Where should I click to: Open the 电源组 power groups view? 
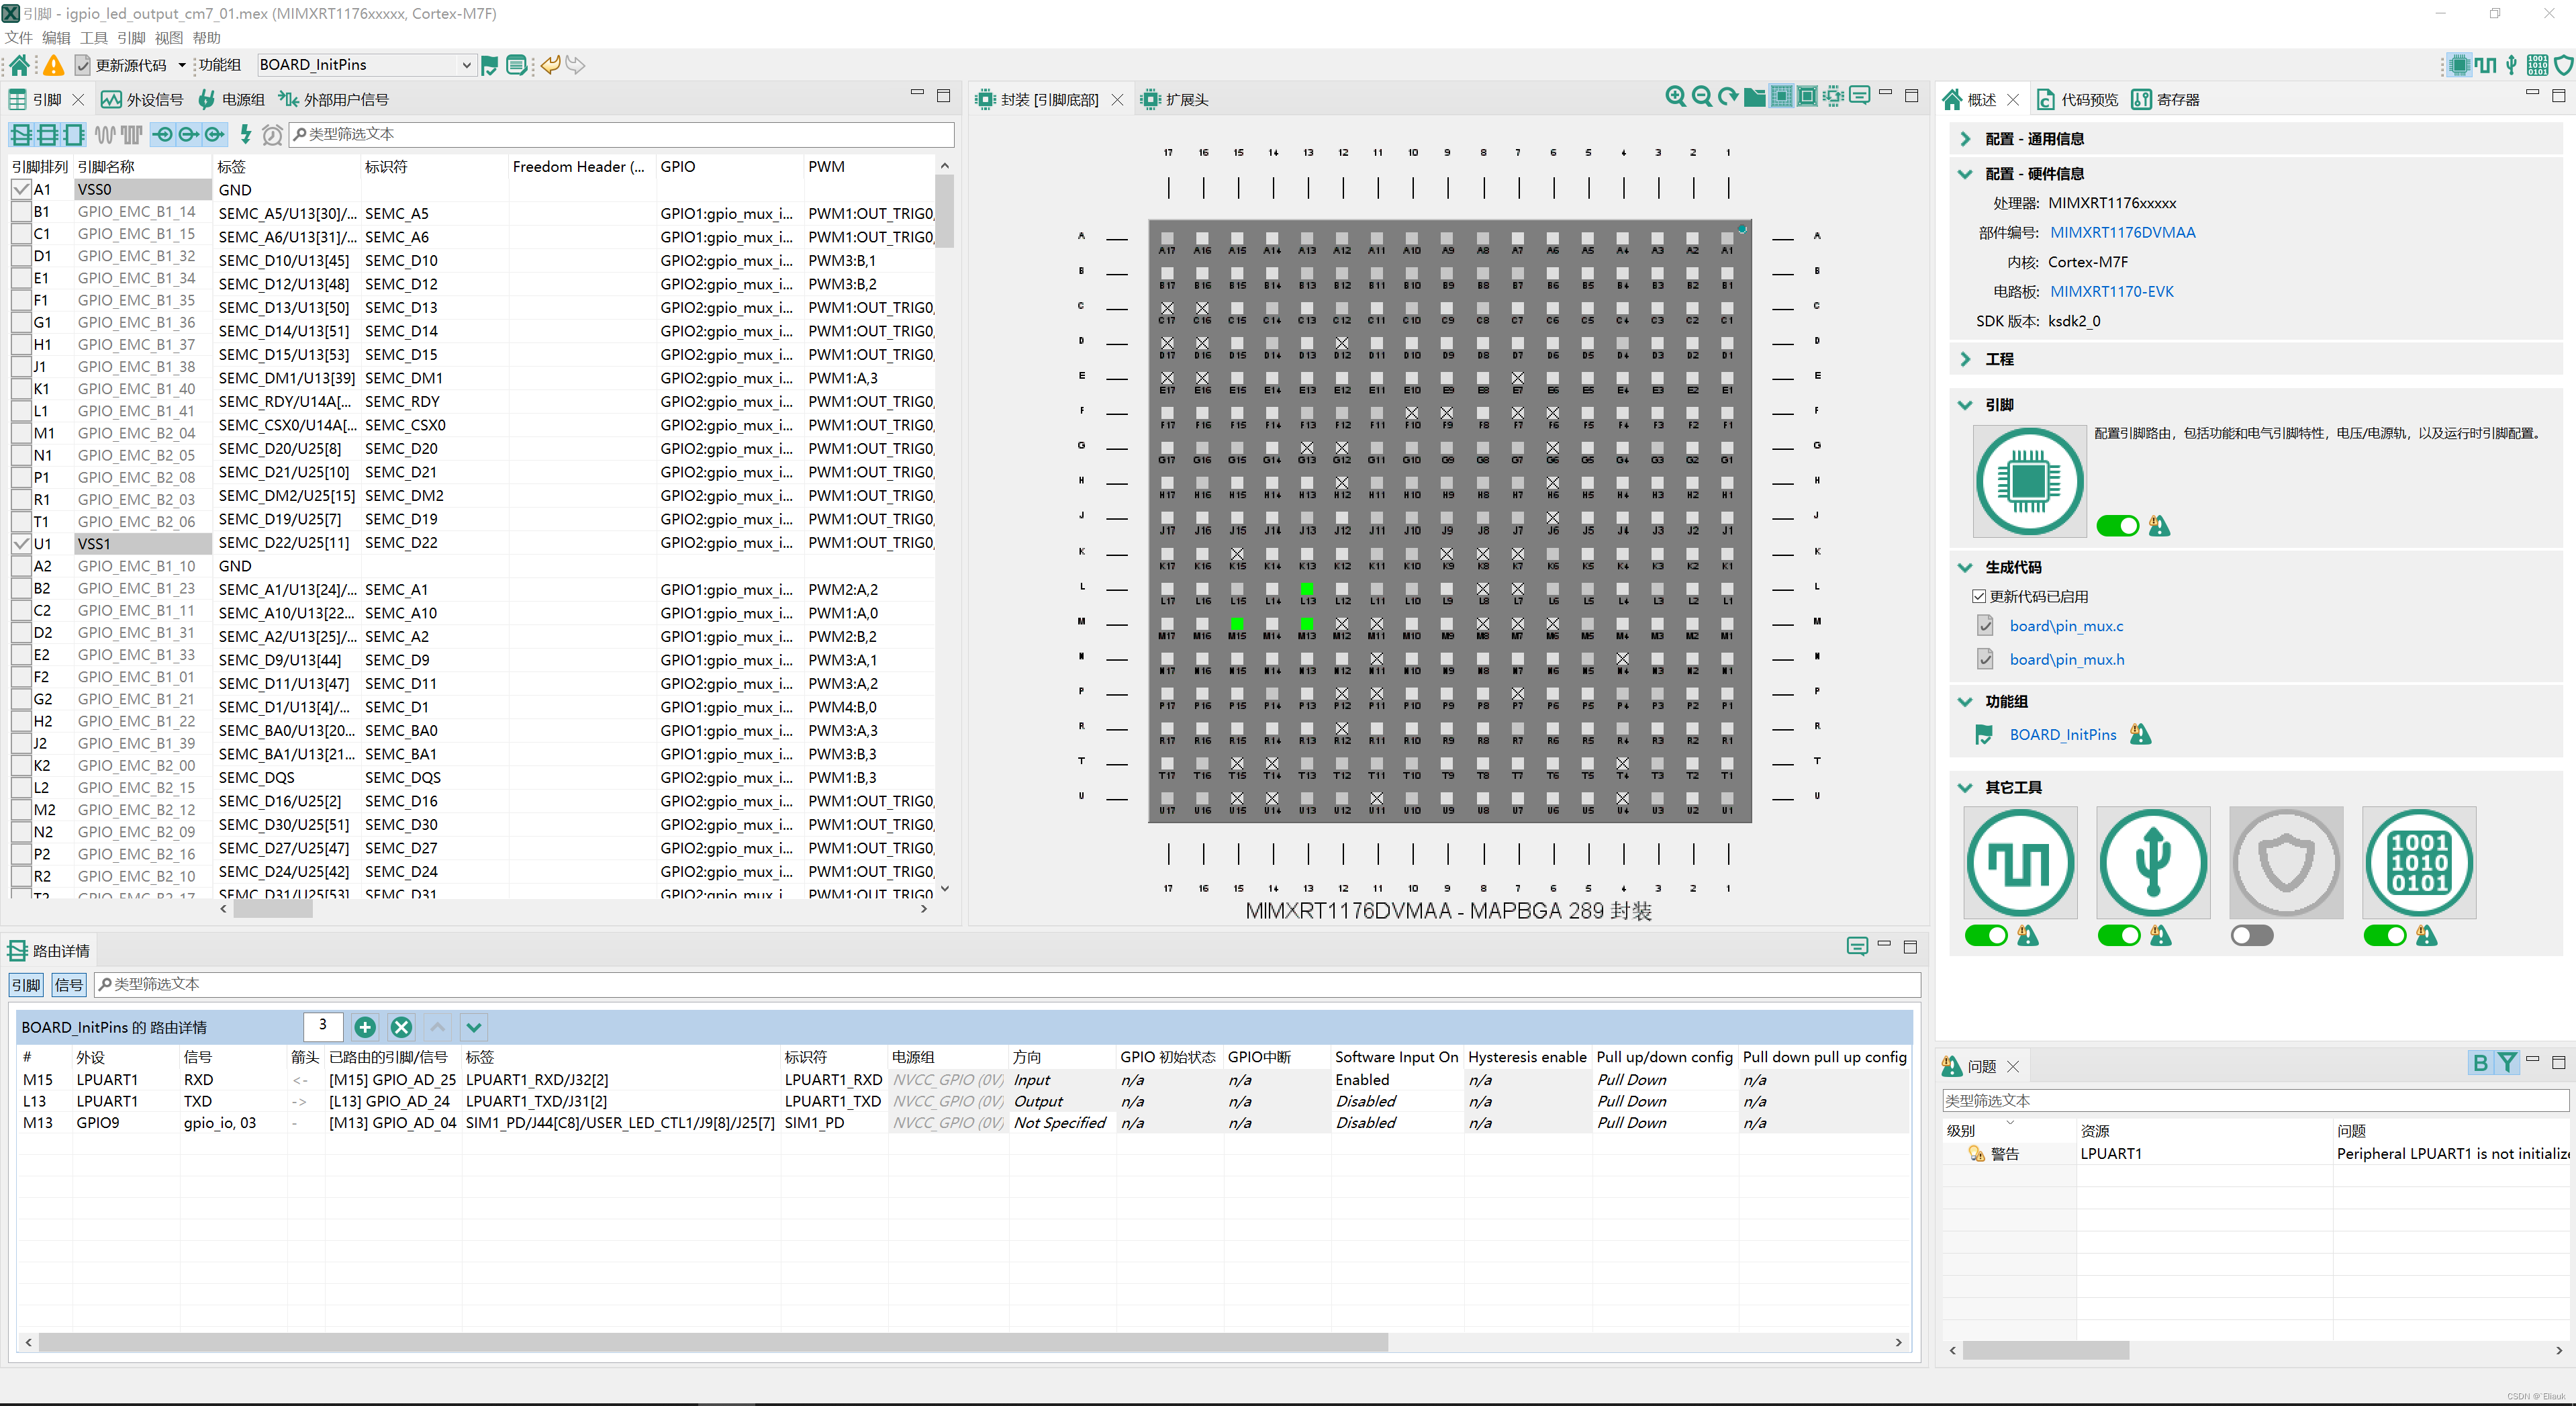[x=232, y=99]
